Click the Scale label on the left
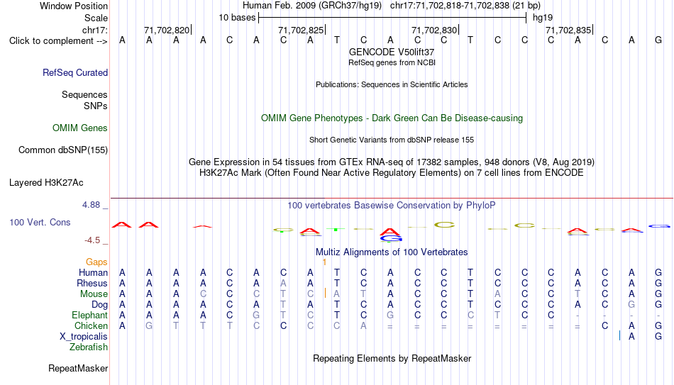Image resolution: width=674 pixels, height=385 pixels. (x=96, y=18)
